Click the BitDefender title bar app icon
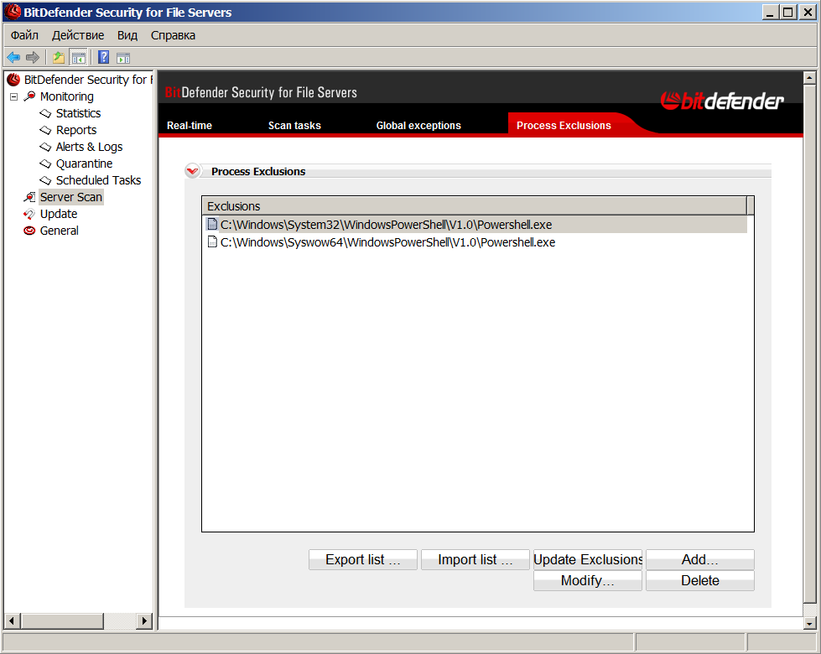 (13, 12)
